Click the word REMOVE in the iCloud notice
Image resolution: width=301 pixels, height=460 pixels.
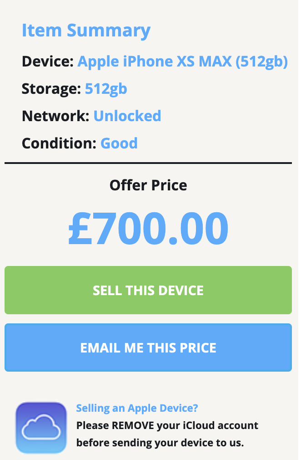(133, 425)
